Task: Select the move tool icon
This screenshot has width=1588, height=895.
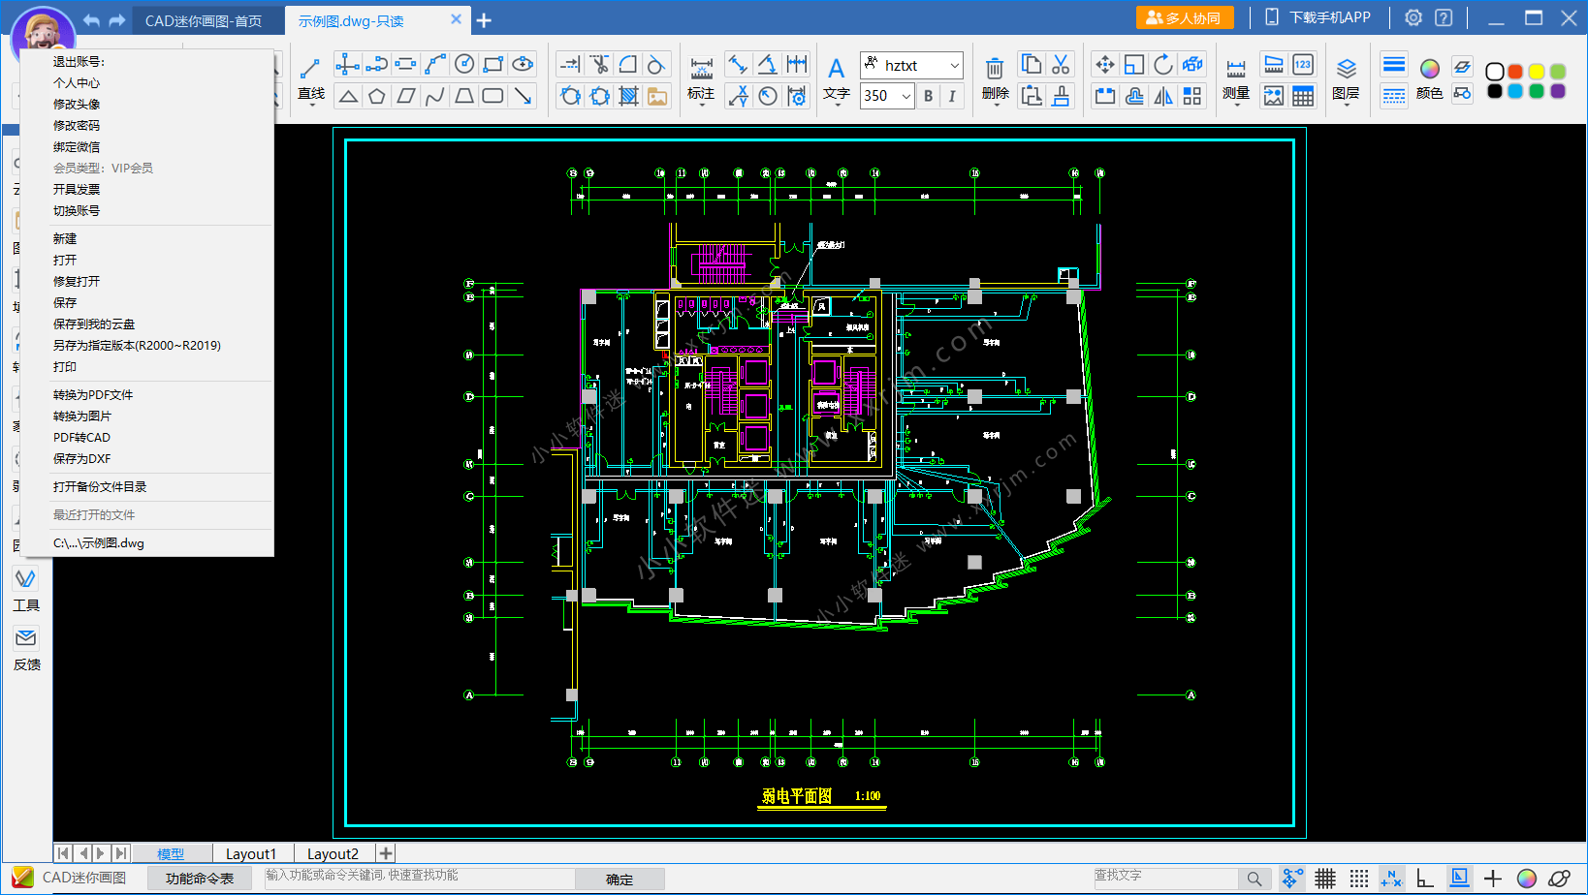Action: [1104, 64]
